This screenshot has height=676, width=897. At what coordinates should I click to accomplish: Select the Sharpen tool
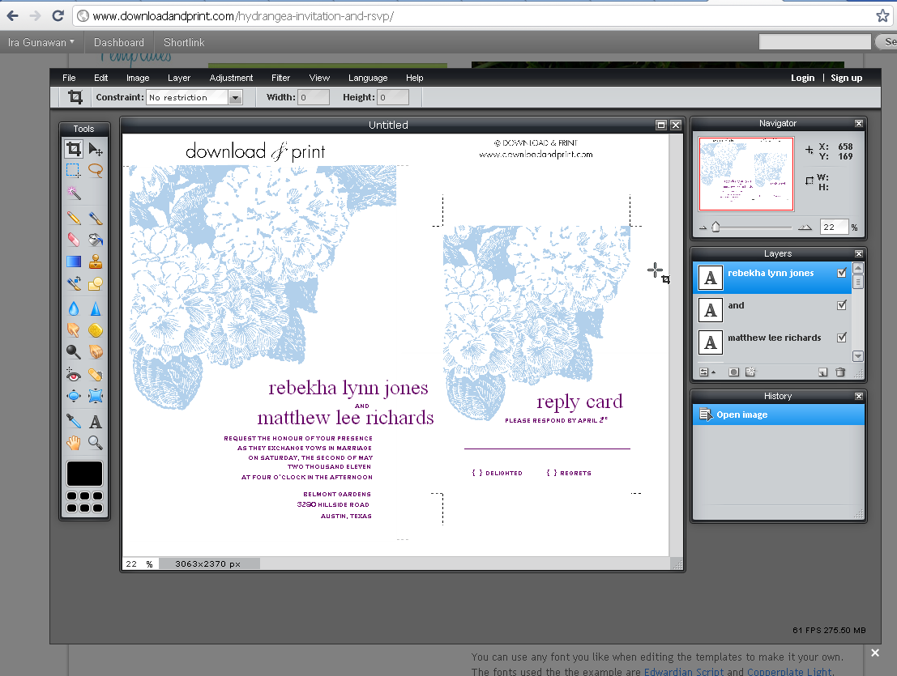pos(96,308)
